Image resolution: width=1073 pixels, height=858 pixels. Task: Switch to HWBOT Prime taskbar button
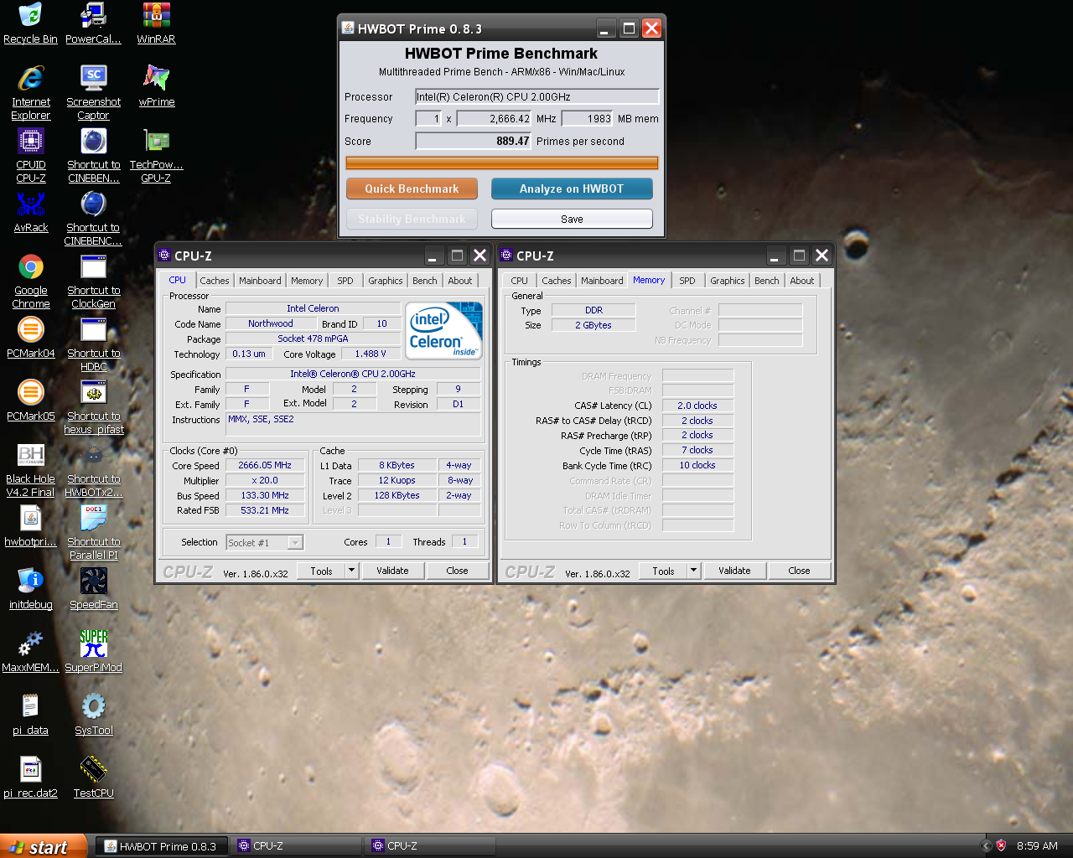point(162,846)
